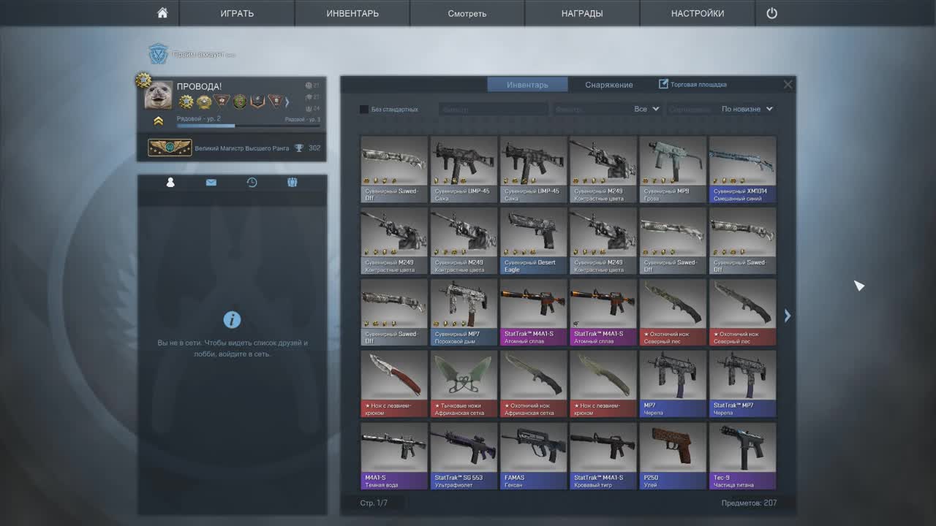Select StatTrak MP7 Черепа item
The width and height of the screenshot is (936, 526).
[742, 384]
